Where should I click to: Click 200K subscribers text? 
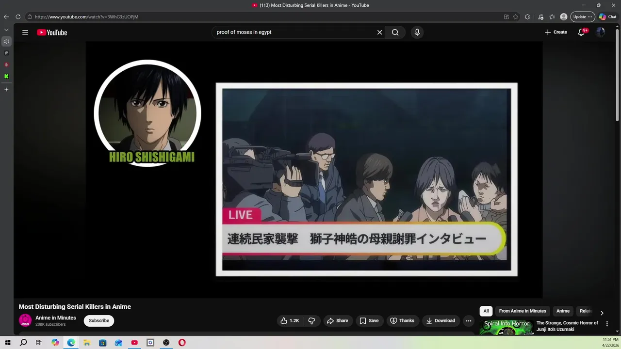click(x=50, y=324)
